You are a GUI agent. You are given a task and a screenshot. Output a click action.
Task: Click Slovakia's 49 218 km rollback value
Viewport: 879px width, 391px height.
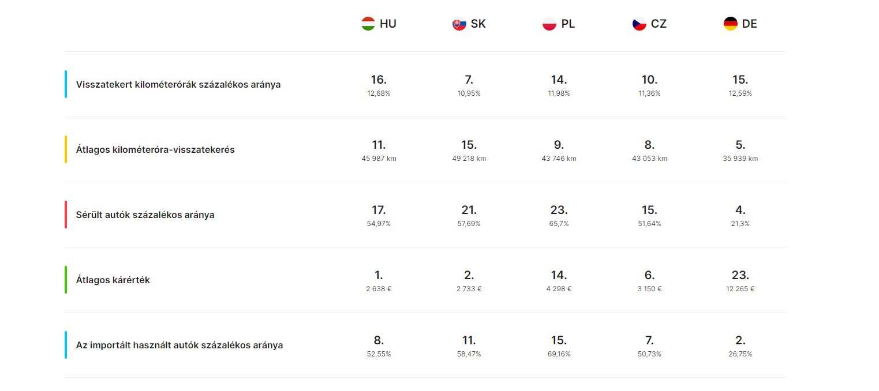pyautogui.click(x=469, y=159)
